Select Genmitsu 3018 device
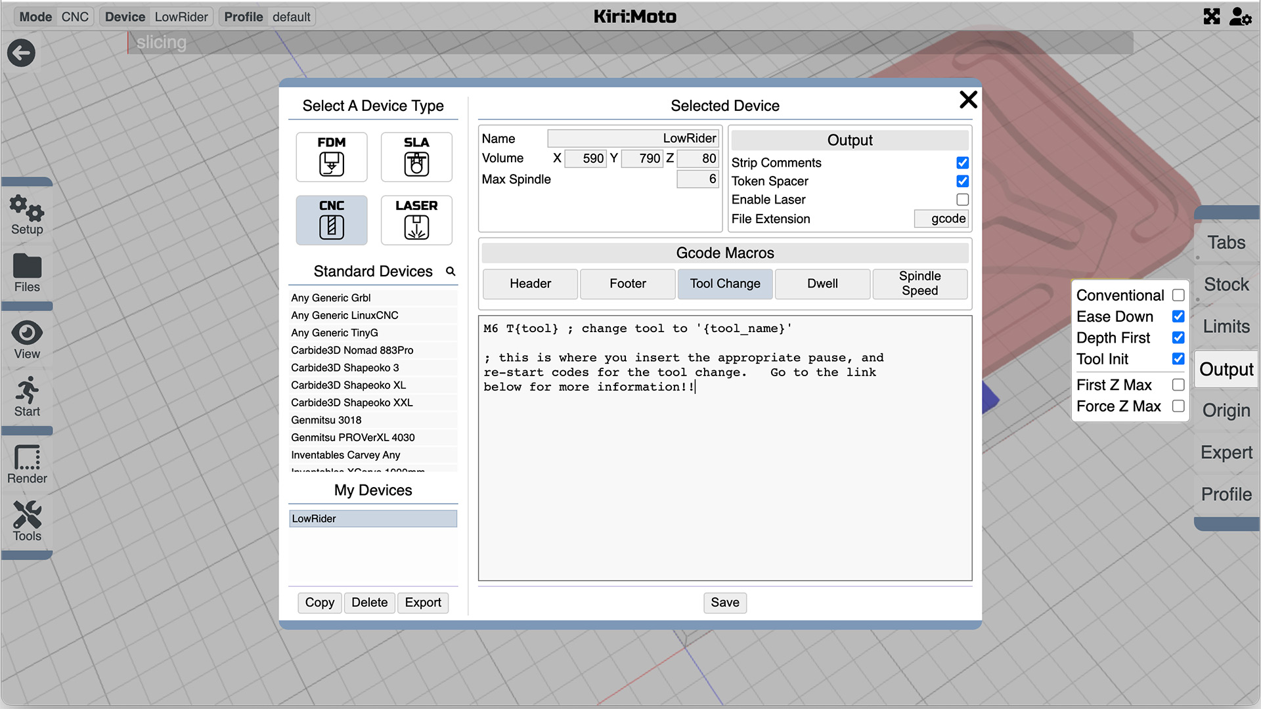 coord(373,420)
